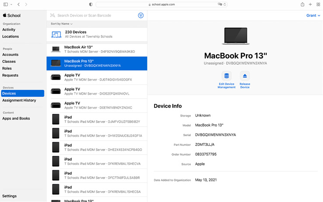
Task: Open a new tab with plus icon
Action: click(x=310, y=4)
